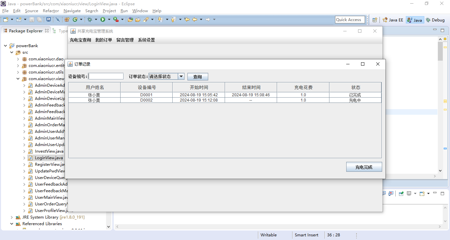The height and width of the screenshot is (240, 450).
Task: Click the 设备编号 input field
Action: 106,76
